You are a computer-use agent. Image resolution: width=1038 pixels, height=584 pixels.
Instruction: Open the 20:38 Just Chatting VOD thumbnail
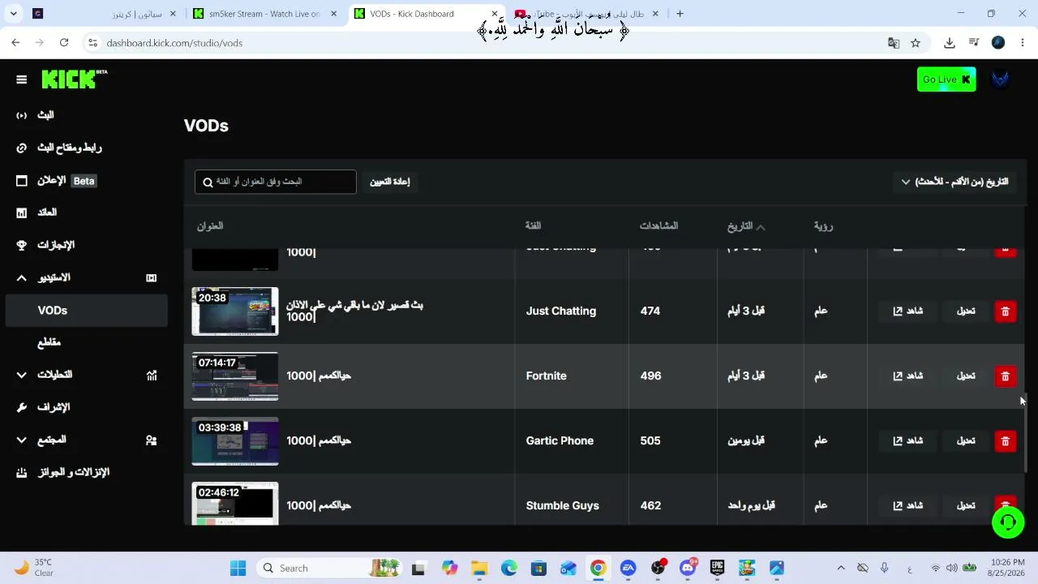(235, 311)
